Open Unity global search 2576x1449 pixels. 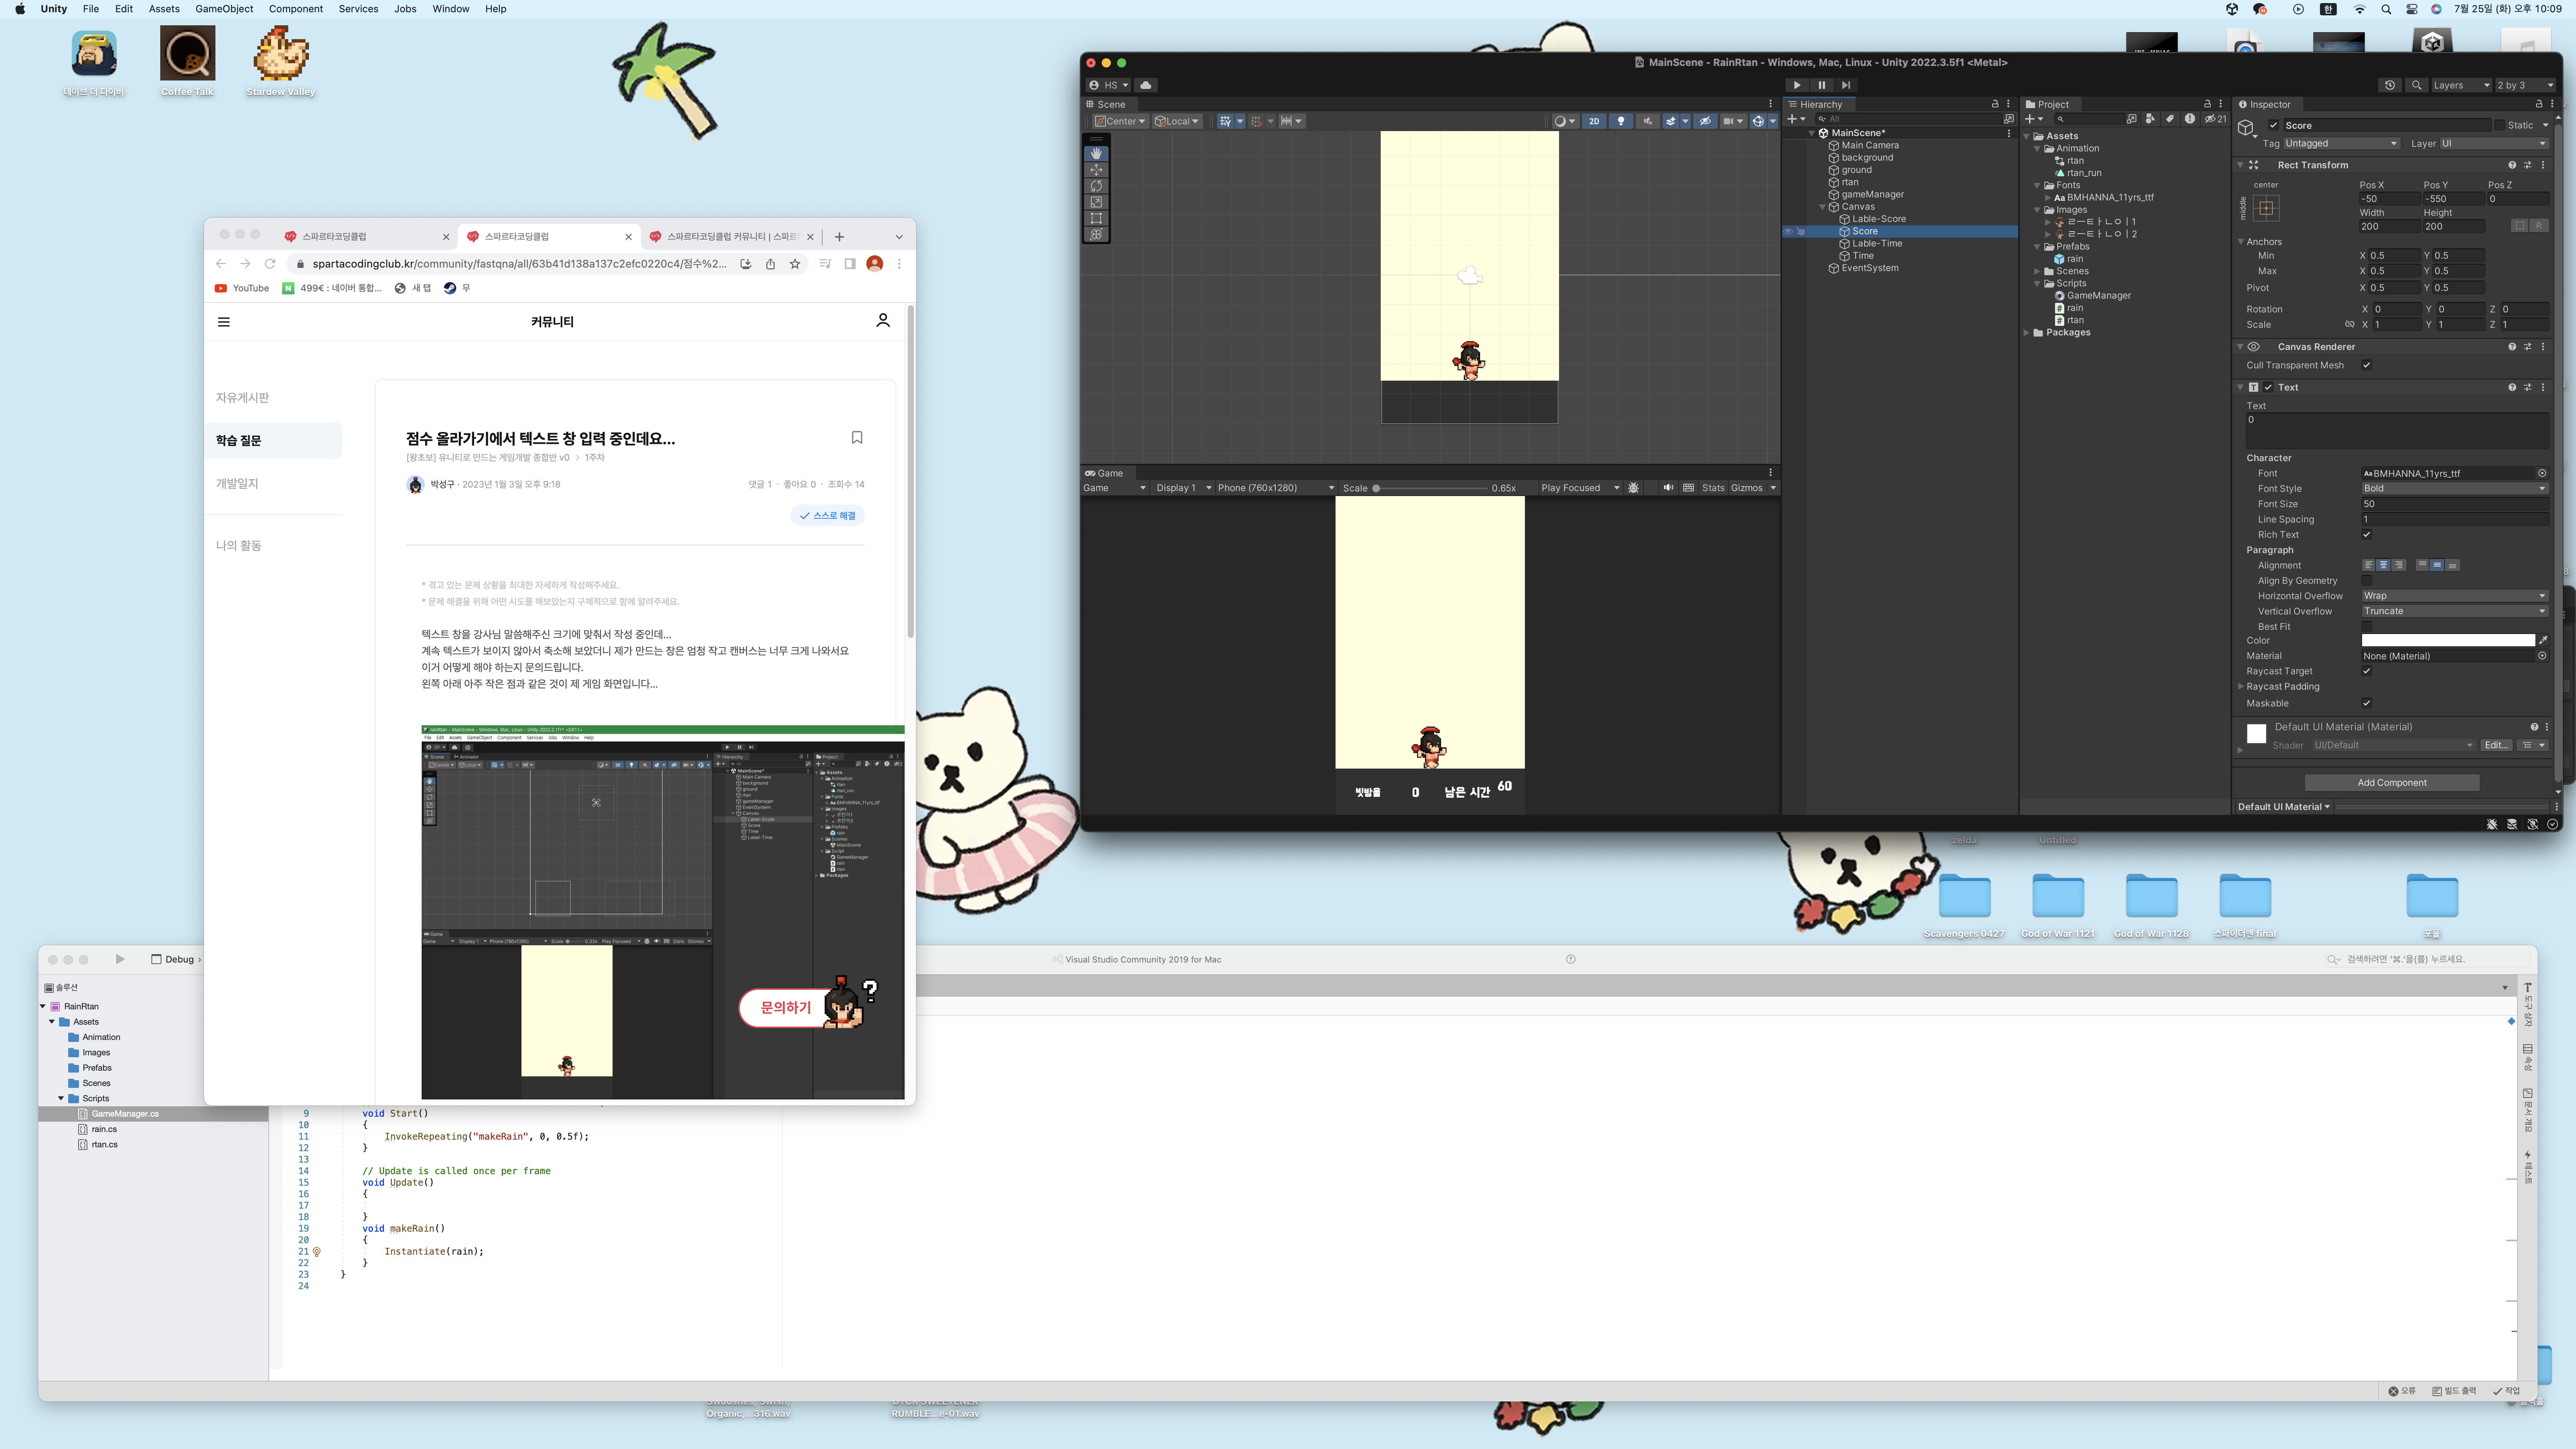(2417, 85)
